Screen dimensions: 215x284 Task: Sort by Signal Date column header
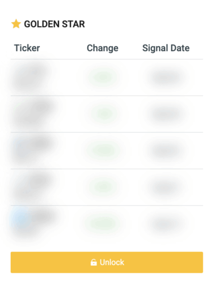pos(166,48)
